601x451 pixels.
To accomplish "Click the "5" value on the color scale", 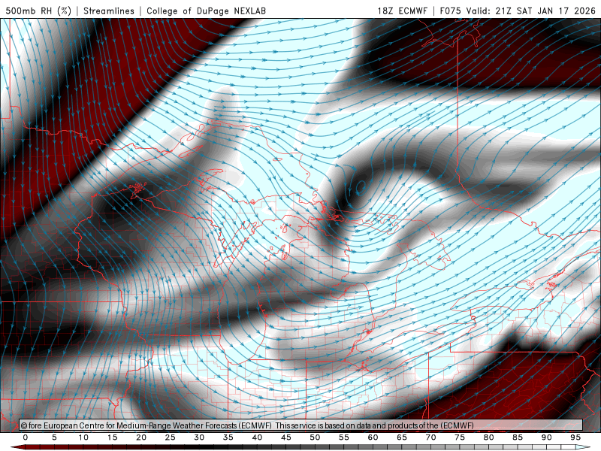I will coord(54,437).
